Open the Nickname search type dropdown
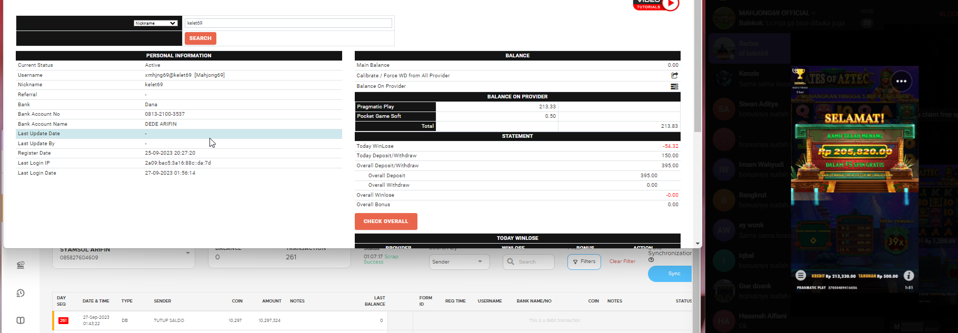 pyautogui.click(x=155, y=23)
